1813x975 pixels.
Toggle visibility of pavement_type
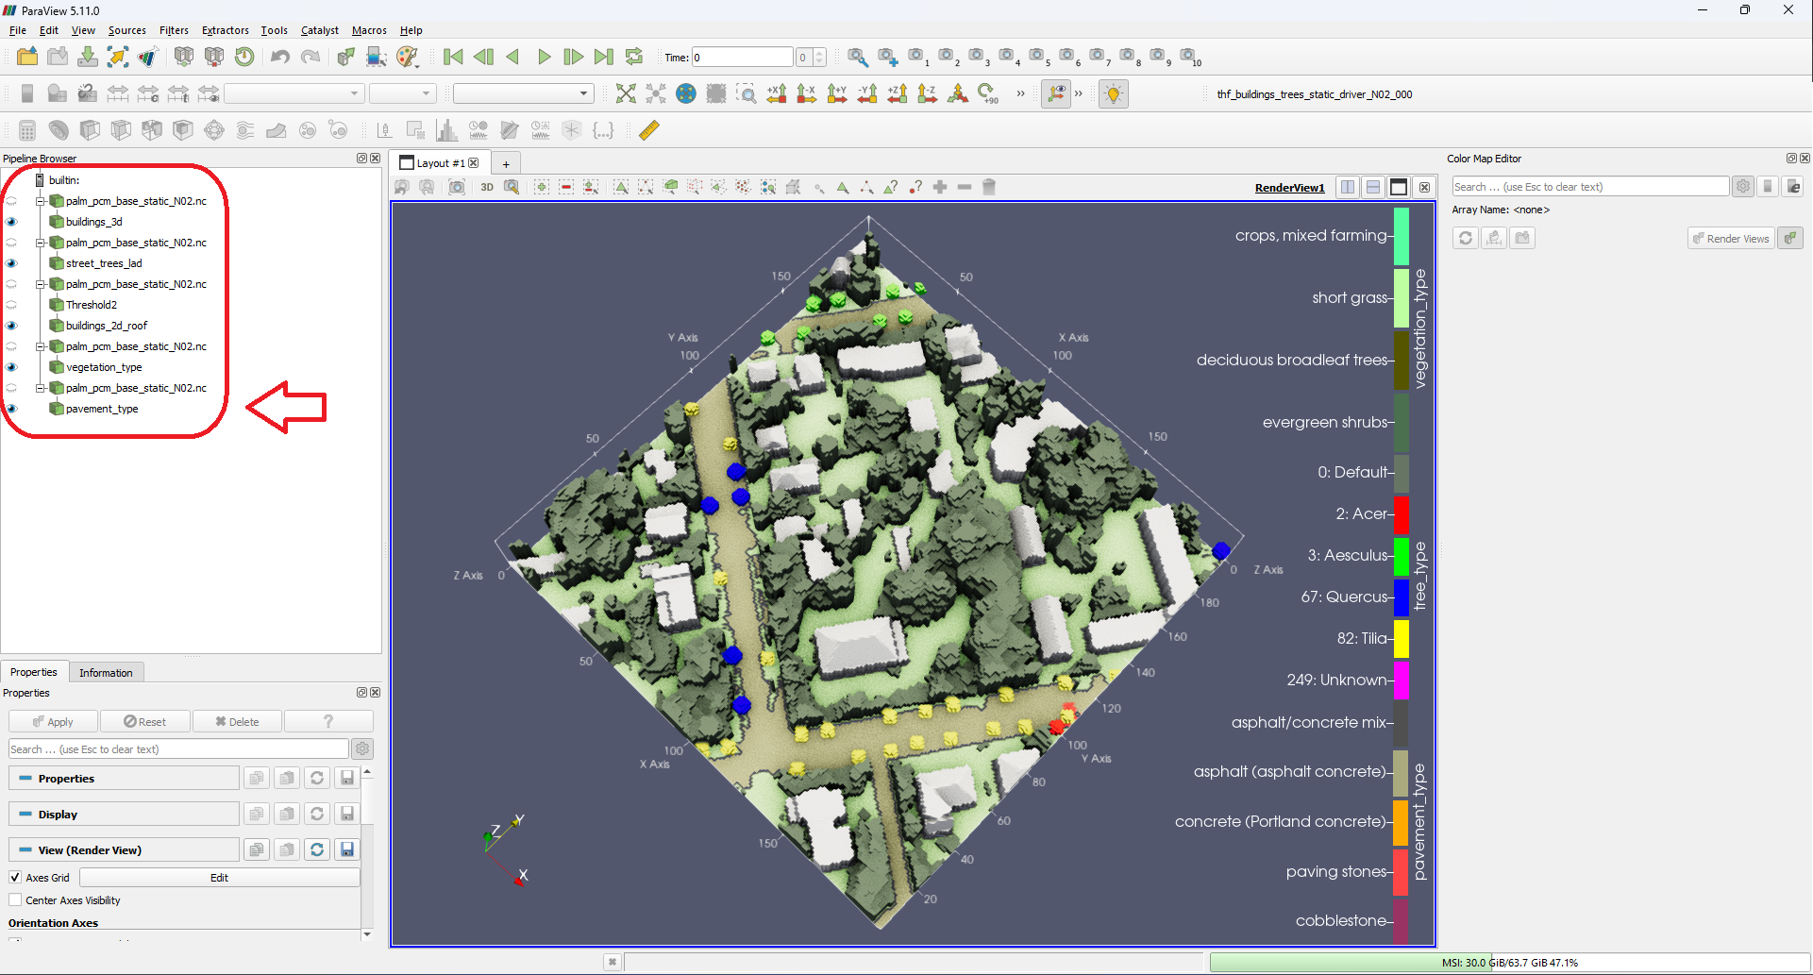[x=11, y=409]
